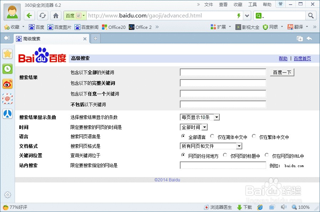Image resolution: width=320 pixels, height=212 pixels.
Task: Click the 百度一下 search button
Action: click(282, 72)
